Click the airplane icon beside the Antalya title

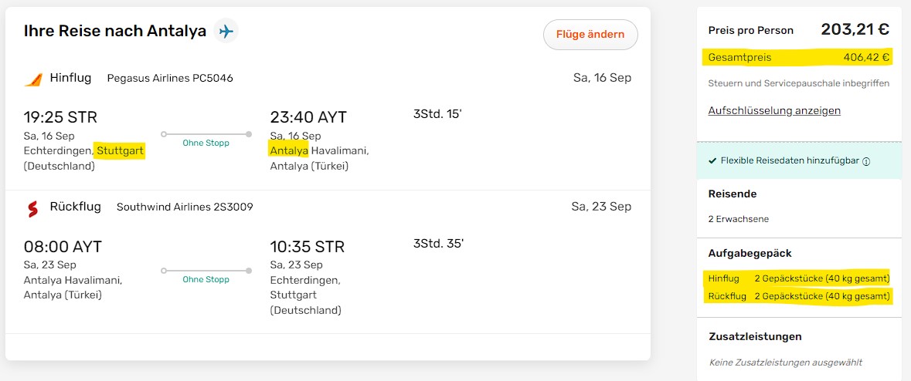coord(226,31)
